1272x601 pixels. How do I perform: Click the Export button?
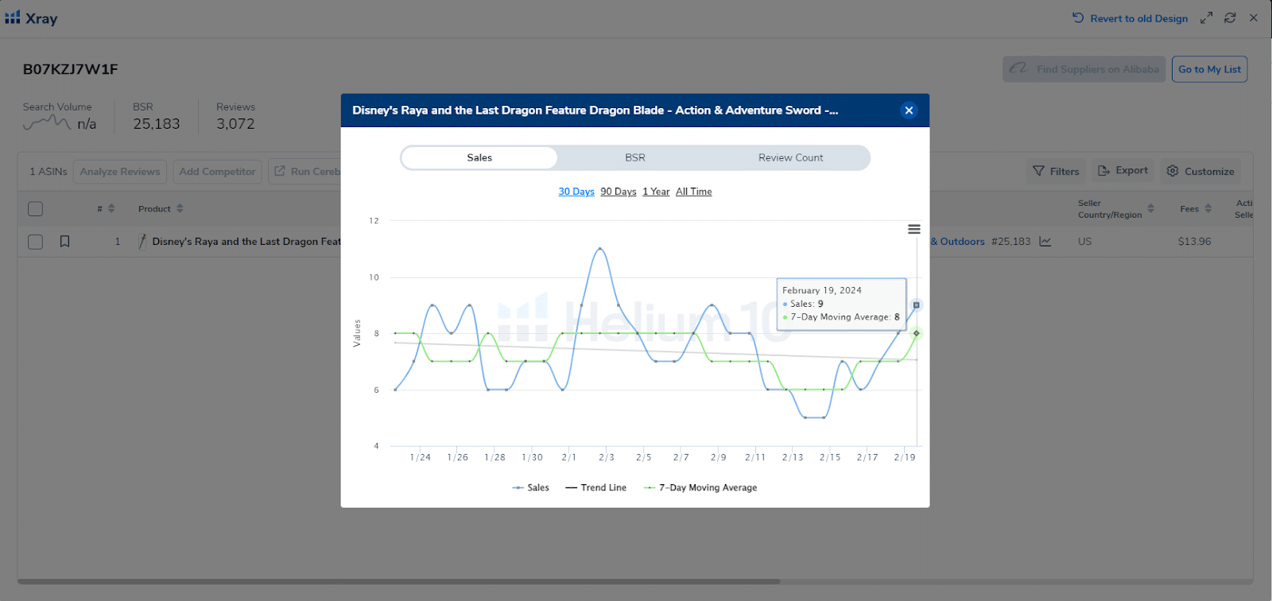point(1123,171)
